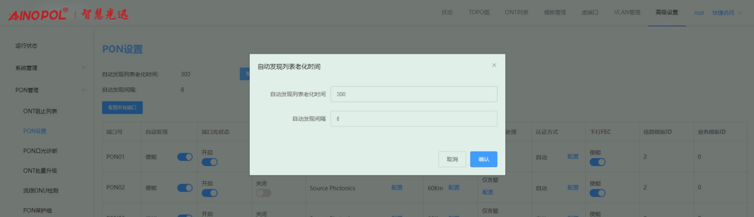Toggle PON02 端口光状态 switch

click(210, 193)
